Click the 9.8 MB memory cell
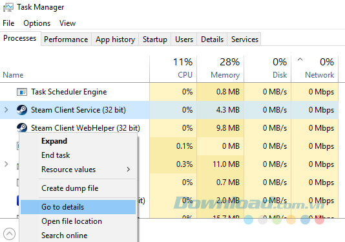The width and height of the screenshot is (345, 242). (220, 128)
